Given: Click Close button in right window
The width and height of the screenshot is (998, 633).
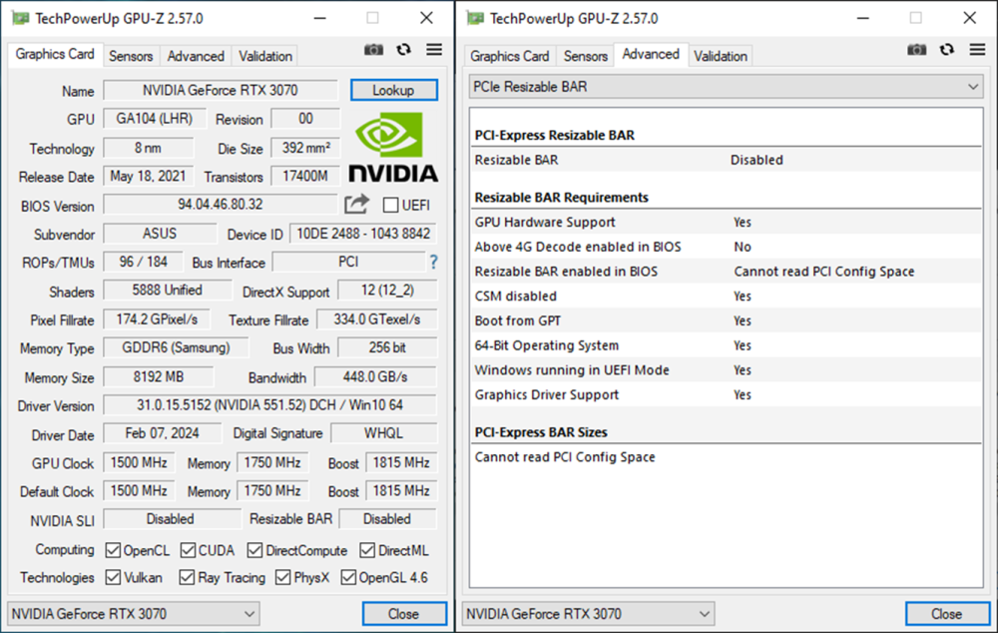Looking at the screenshot, I should point(947,614).
